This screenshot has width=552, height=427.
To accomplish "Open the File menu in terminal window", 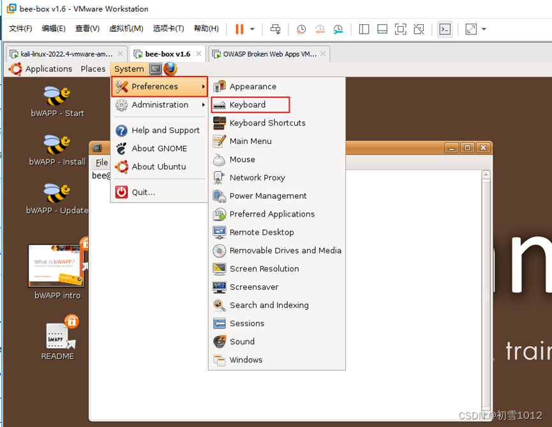I will tap(101, 163).
